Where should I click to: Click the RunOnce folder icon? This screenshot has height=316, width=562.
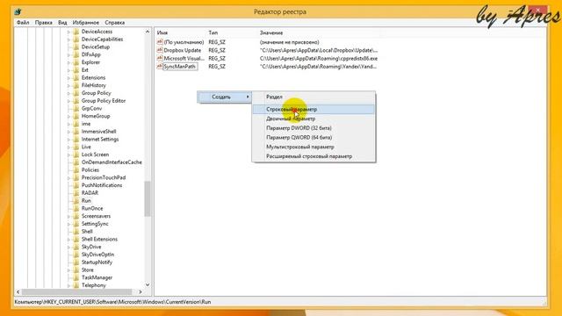[76, 208]
